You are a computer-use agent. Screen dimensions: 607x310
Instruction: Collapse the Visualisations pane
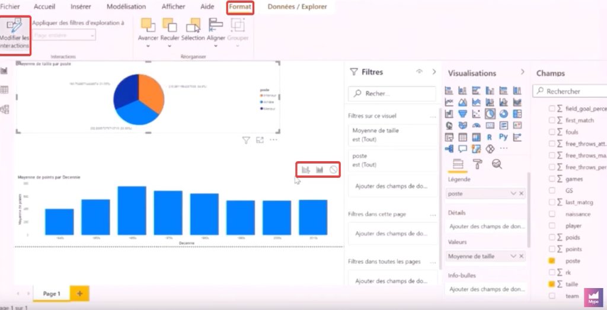(x=523, y=72)
